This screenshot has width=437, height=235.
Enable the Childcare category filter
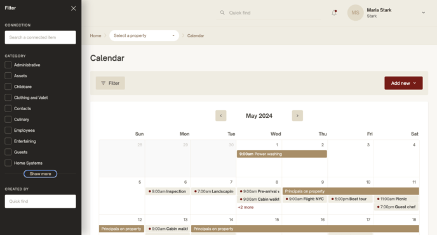pos(8,87)
